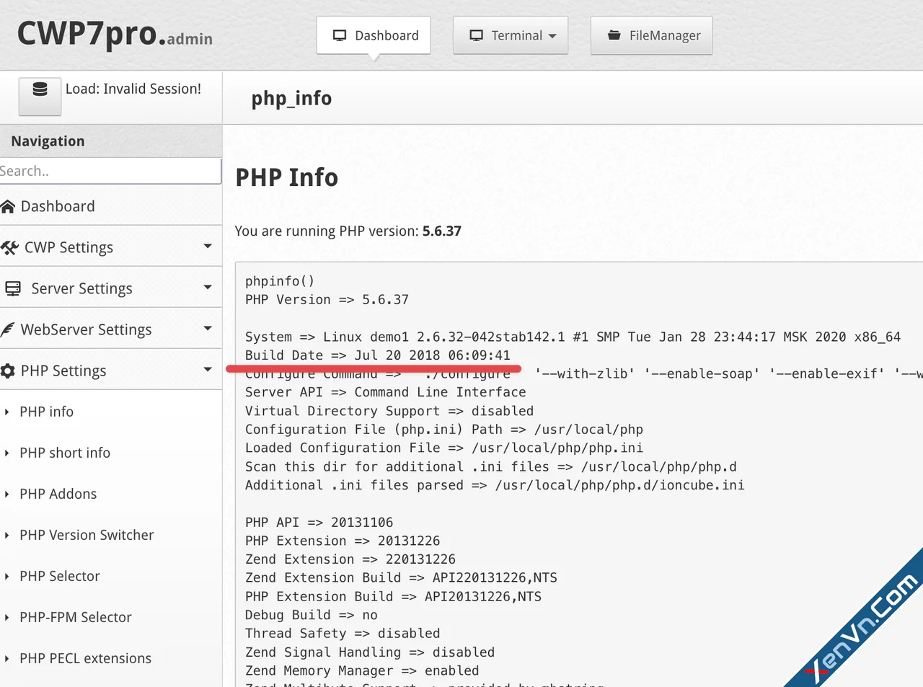Open the PHP short info link

(x=65, y=453)
